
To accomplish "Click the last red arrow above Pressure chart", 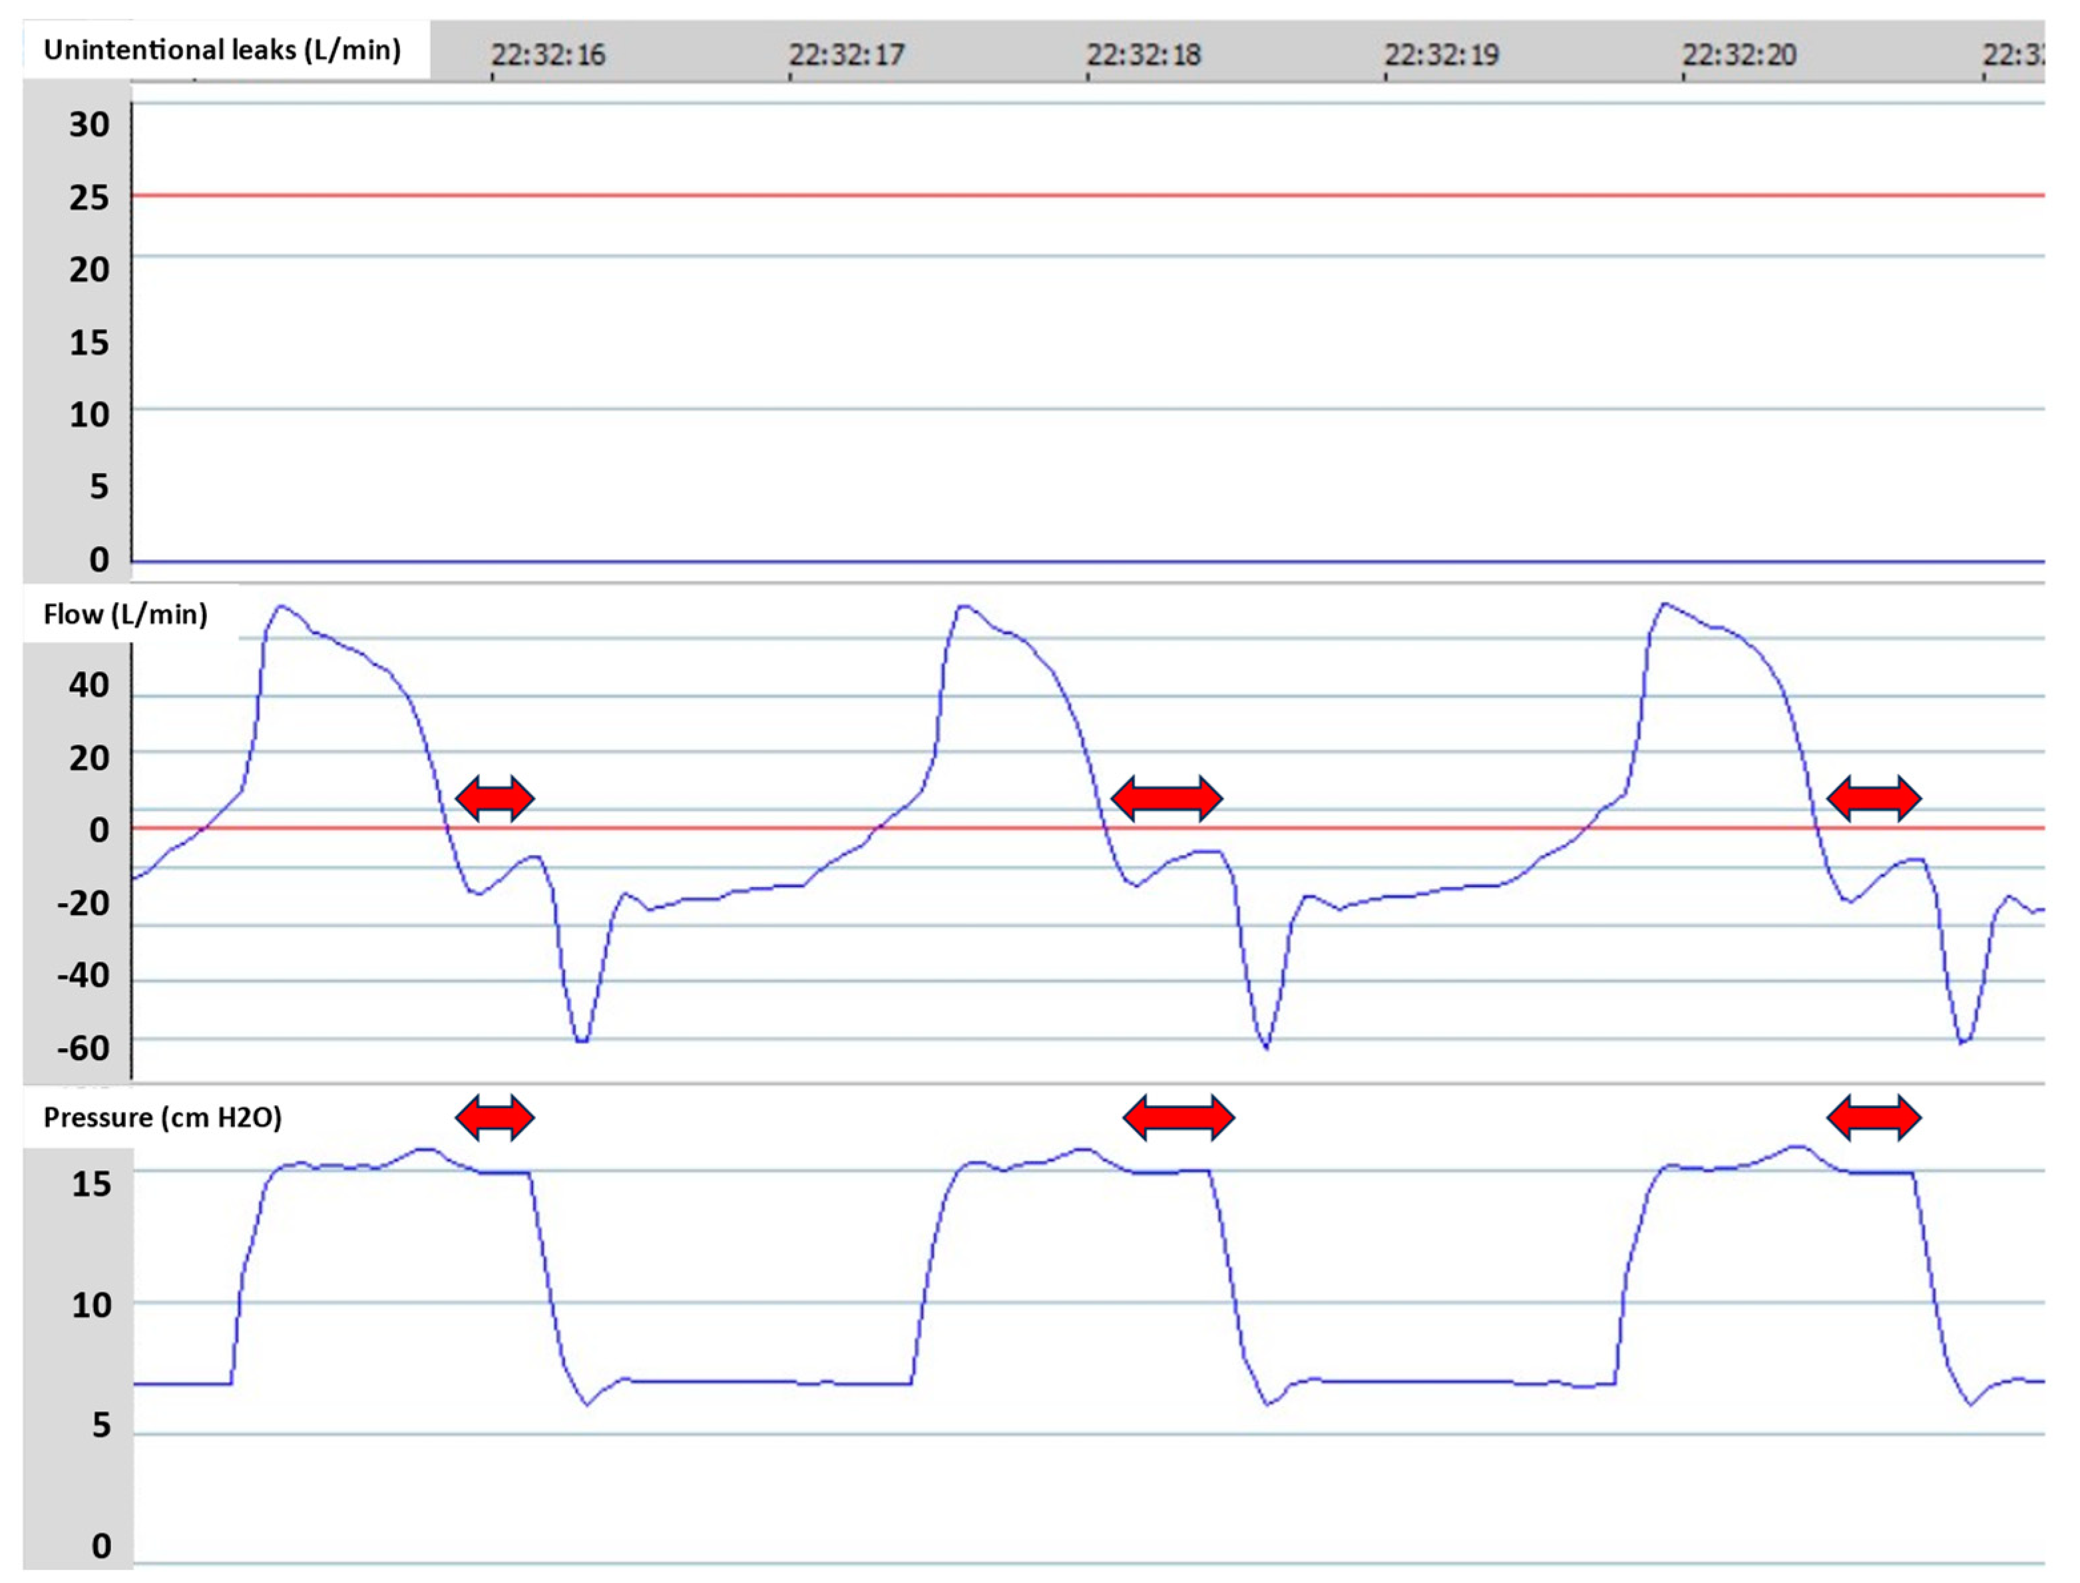I will tap(1874, 1117).
